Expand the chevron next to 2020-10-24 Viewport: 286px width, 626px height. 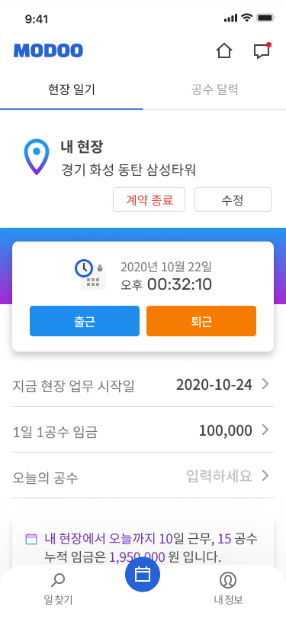point(265,384)
